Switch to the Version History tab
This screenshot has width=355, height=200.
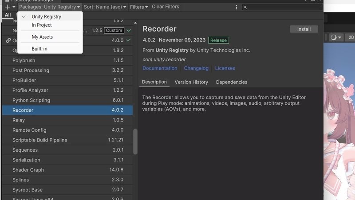tap(191, 82)
